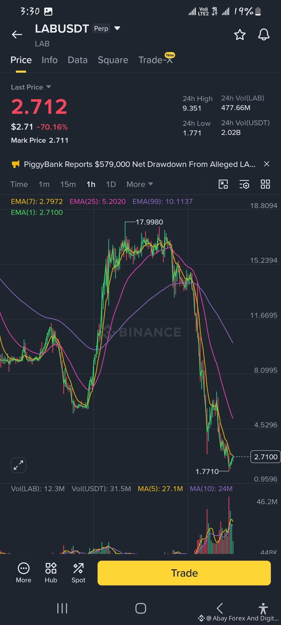Expand the LABUSDT Perp pair dropdown arrow
The image size is (281, 625).
[117, 28]
